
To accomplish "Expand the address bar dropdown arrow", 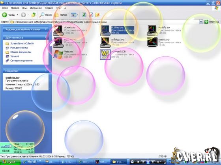I will 201,22.
